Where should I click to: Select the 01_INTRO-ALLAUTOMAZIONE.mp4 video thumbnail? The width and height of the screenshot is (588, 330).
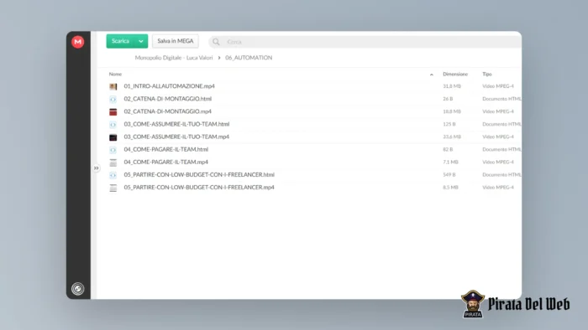pyautogui.click(x=113, y=86)
